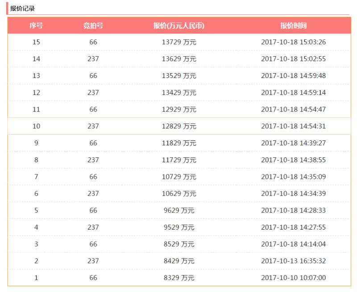Click the 序号 column header

click(36, 26)
